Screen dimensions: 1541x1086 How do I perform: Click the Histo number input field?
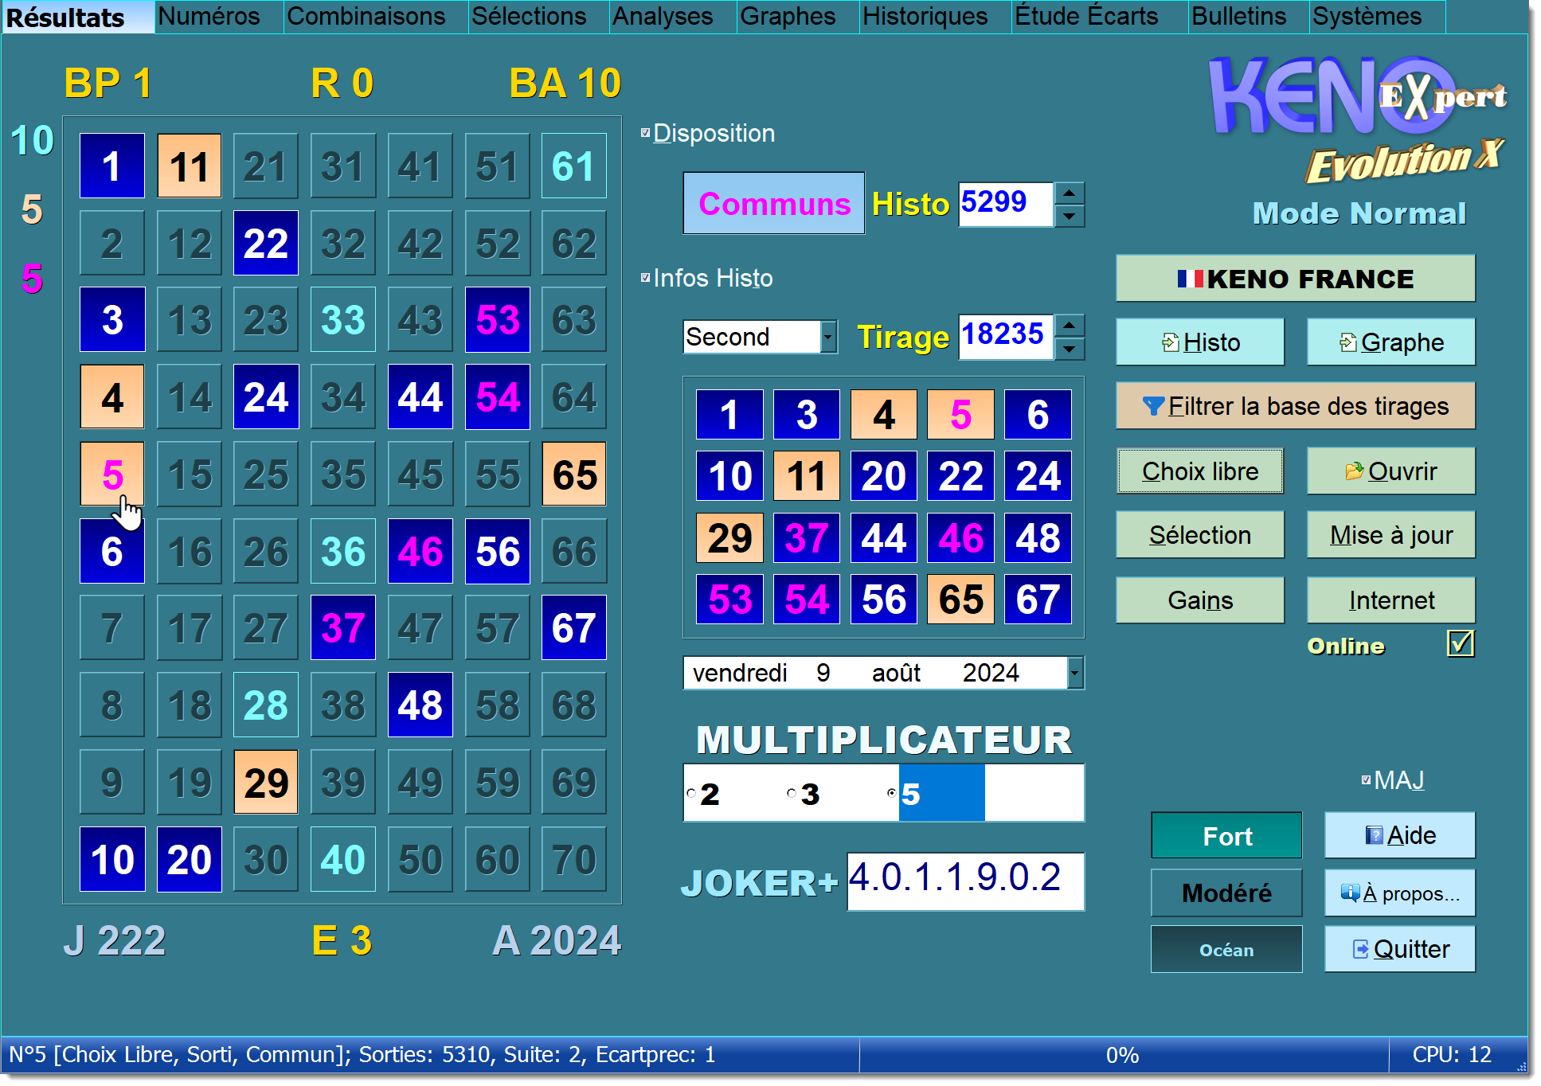point(1006,204)
